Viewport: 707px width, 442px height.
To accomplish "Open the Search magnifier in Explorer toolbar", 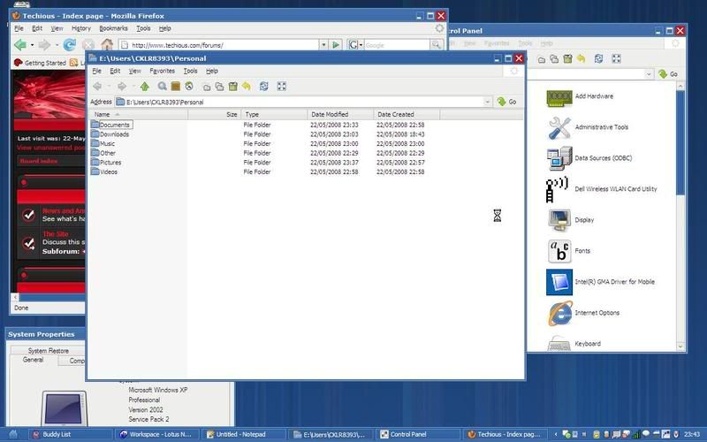I will point(162,86).
